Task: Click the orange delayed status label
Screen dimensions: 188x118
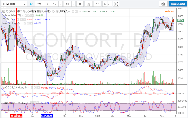Action: pyautogui.click(x=170, y=11)
